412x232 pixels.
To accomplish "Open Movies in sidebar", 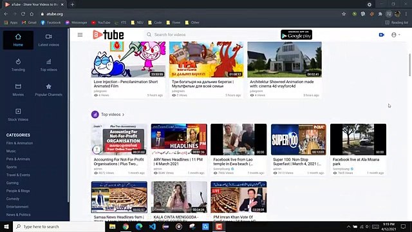I will pyautogui.click(x=18, y=90).
